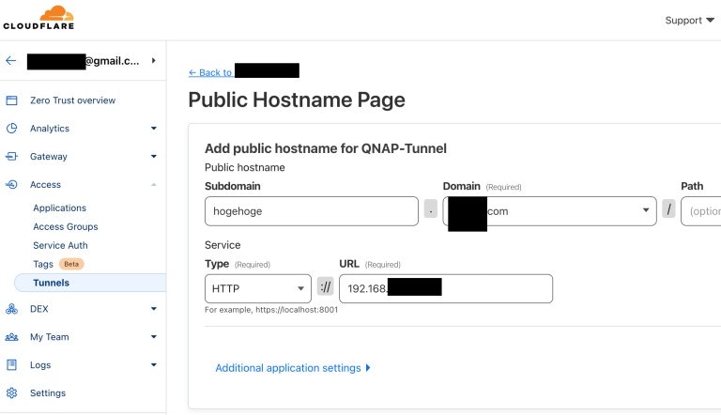Open the Settings gear icon

(11, 392)
